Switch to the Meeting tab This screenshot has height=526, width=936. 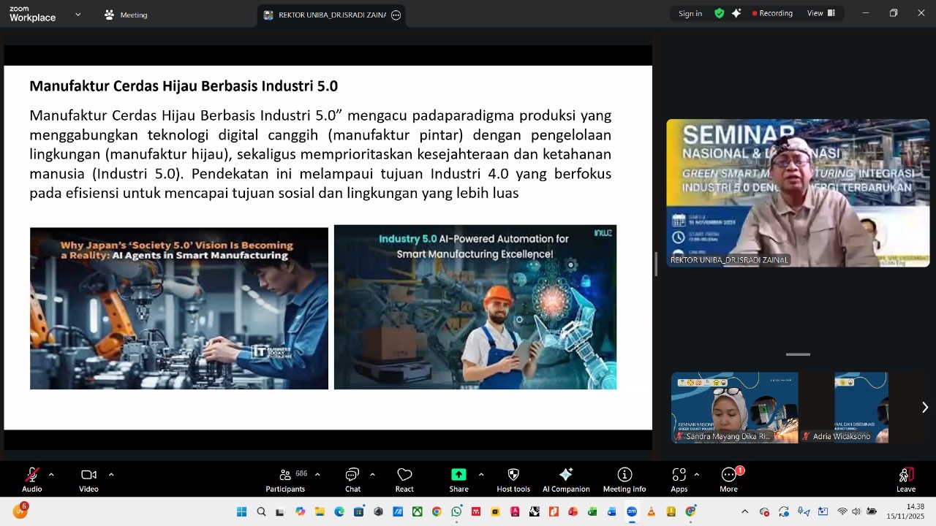click(126, 15)
